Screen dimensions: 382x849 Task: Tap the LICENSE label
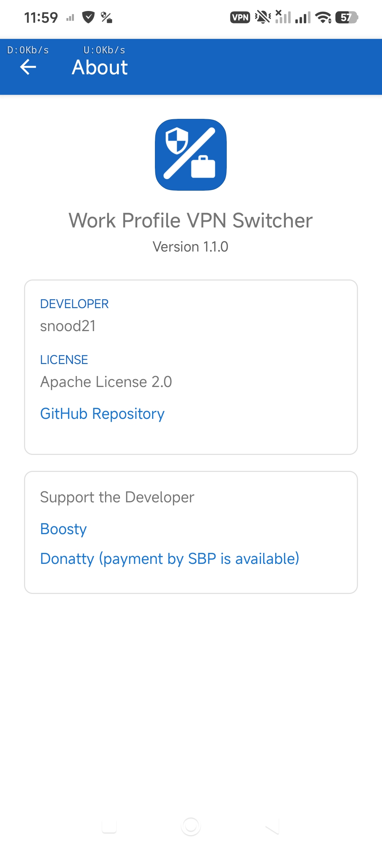pyautogui.click(x=64, y=360)
